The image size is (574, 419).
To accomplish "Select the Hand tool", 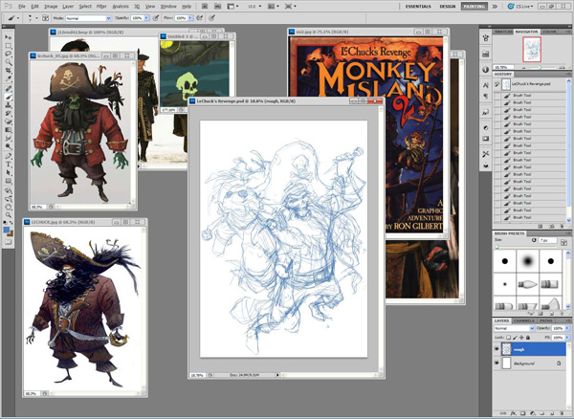I will click(x=8, y=207).
